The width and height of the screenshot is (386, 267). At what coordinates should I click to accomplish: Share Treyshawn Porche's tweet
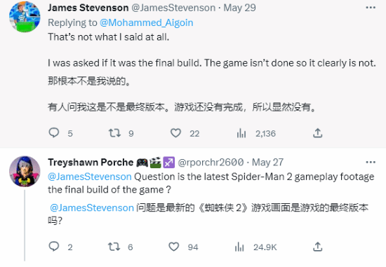coord(317,247)
